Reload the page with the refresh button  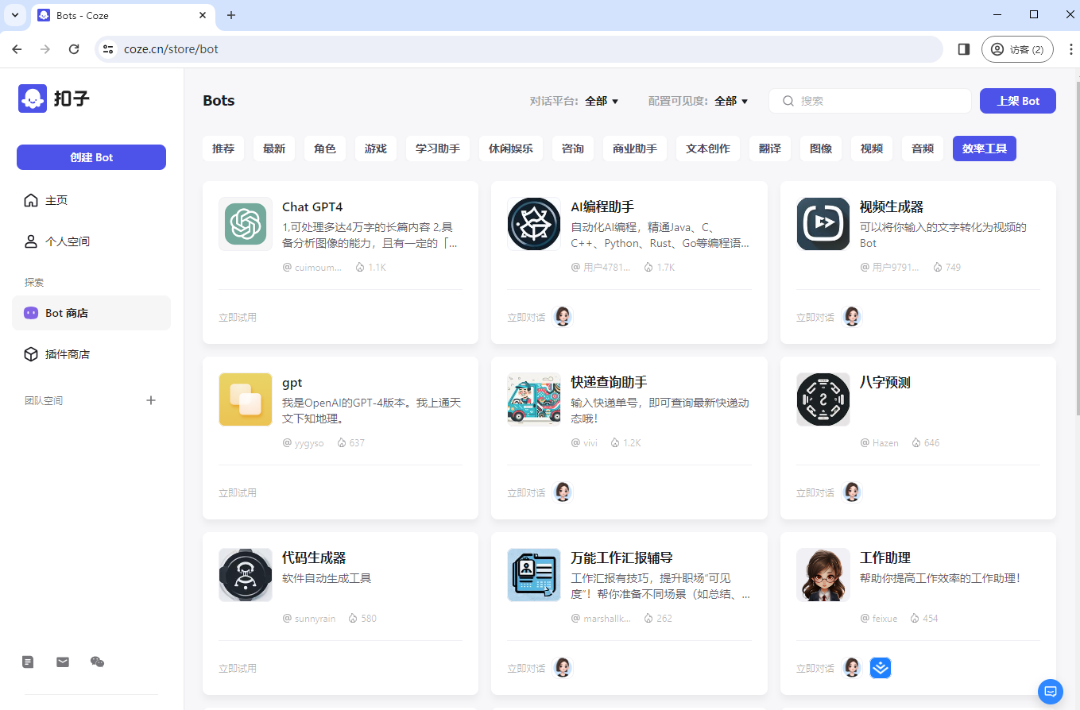point(74,49)
